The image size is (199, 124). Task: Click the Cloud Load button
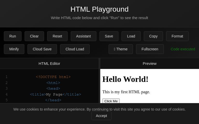coord(75,49)
